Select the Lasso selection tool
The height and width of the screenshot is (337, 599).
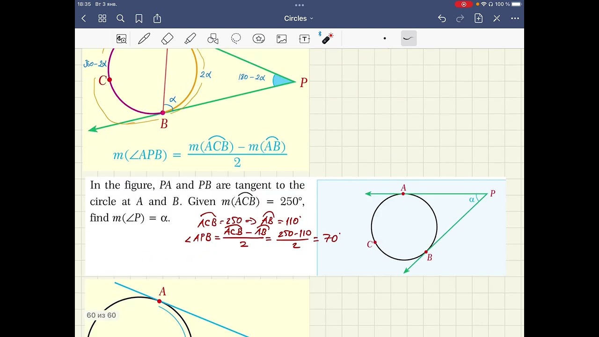pos(236,39)
